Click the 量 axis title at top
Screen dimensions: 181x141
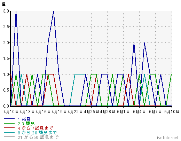4,5
